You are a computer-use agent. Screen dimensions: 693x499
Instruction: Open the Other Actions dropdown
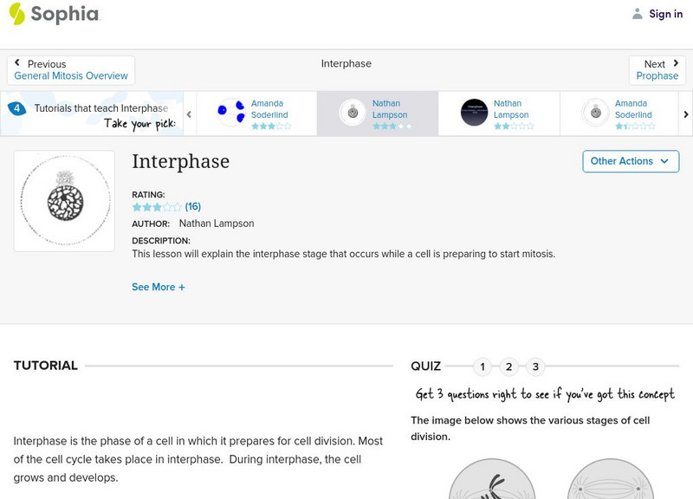630,161
